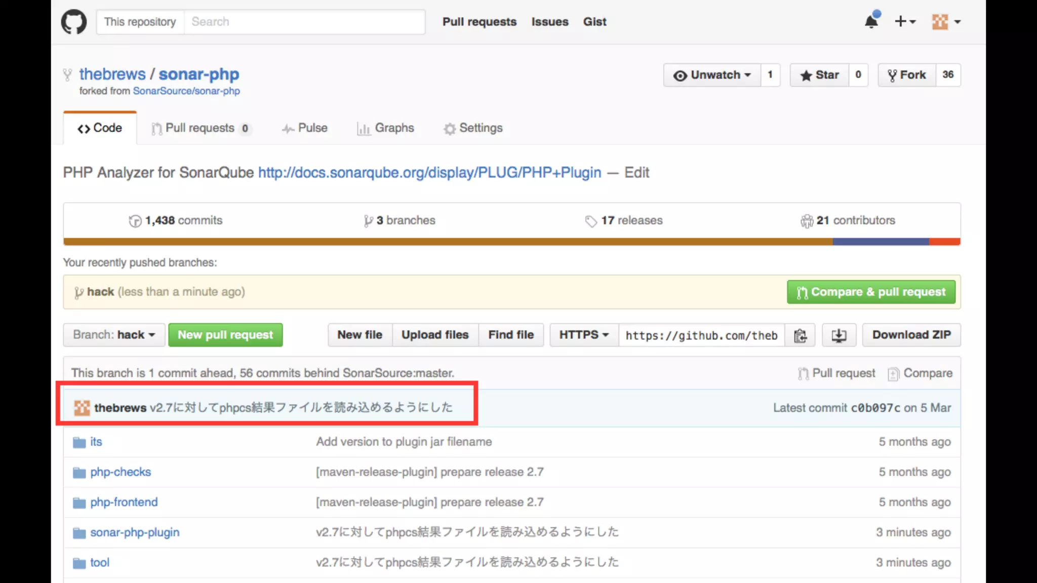Open php-checks row prepare release 2.7 commit
Viewport: 1037px width, 583px height.
430,472
